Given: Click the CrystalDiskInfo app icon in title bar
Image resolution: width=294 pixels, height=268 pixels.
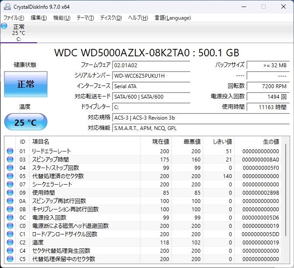Looking at the screenshot, I should tap(7, 7).
